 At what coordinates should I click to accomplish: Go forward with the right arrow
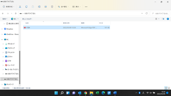(x=8, y=14)
